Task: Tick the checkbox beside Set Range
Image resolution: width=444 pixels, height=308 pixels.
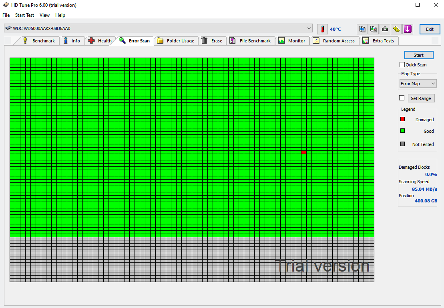Action: pyautogui.click(x=402, y=98)
